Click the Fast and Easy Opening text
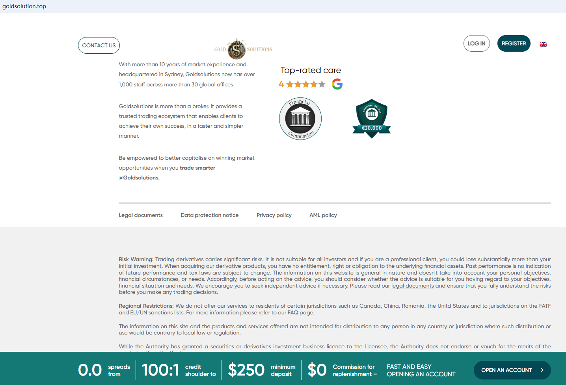The height and width of the screenshot is (385, 566). pyautogui.click(x=421, y=370)
